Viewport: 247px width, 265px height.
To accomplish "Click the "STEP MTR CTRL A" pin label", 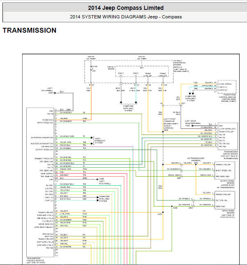I will (x=45, y=215).
